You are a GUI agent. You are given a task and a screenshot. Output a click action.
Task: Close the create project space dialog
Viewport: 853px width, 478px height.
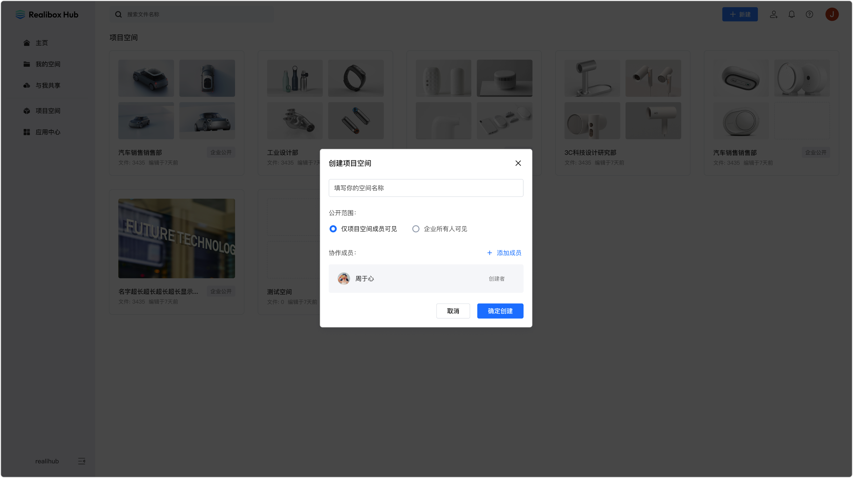[x=518, y=163]
